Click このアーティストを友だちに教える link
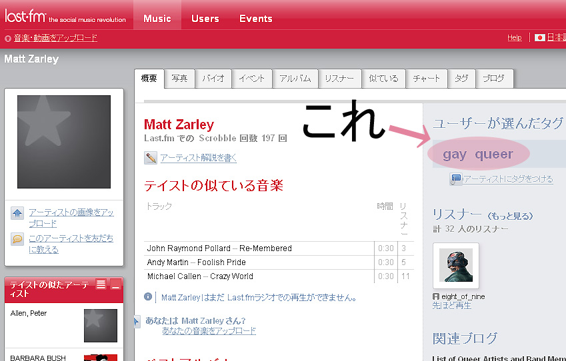 [x=71, y=244]
